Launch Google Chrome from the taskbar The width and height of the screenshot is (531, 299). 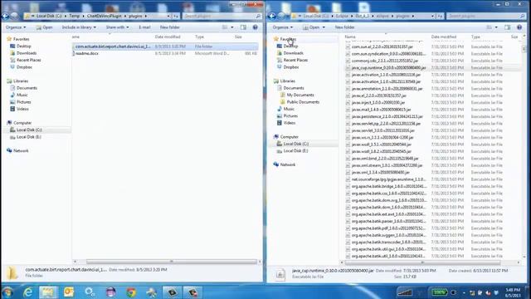tap(131, 292)
